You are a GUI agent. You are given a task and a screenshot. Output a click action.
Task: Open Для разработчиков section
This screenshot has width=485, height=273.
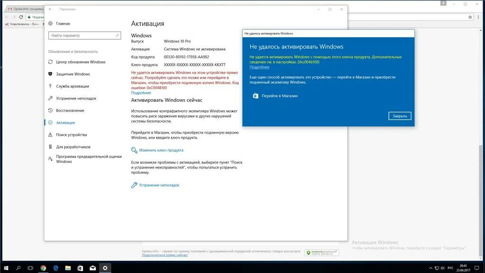tap(73, 147)
